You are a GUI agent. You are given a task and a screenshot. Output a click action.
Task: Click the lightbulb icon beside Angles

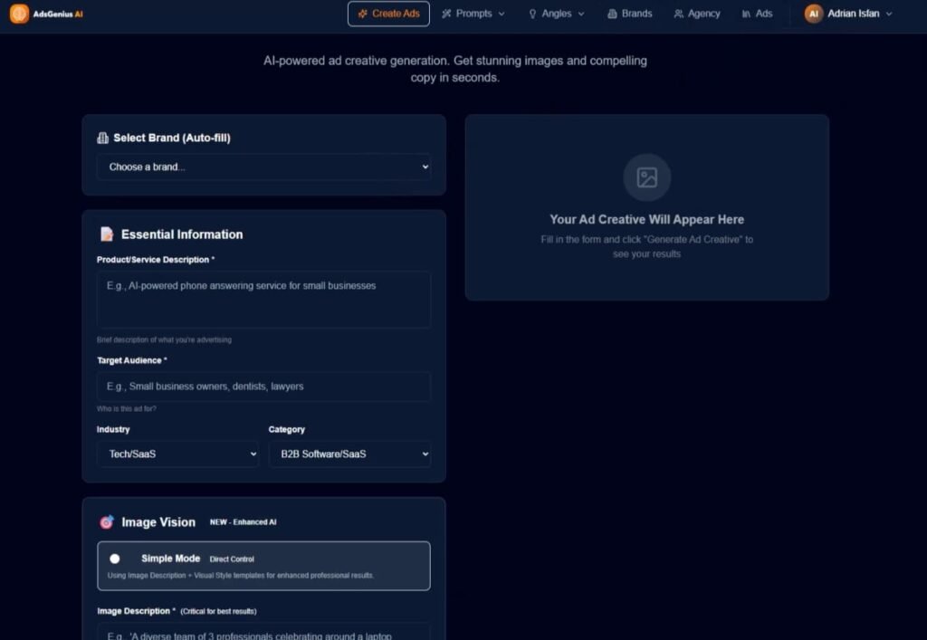532,14
